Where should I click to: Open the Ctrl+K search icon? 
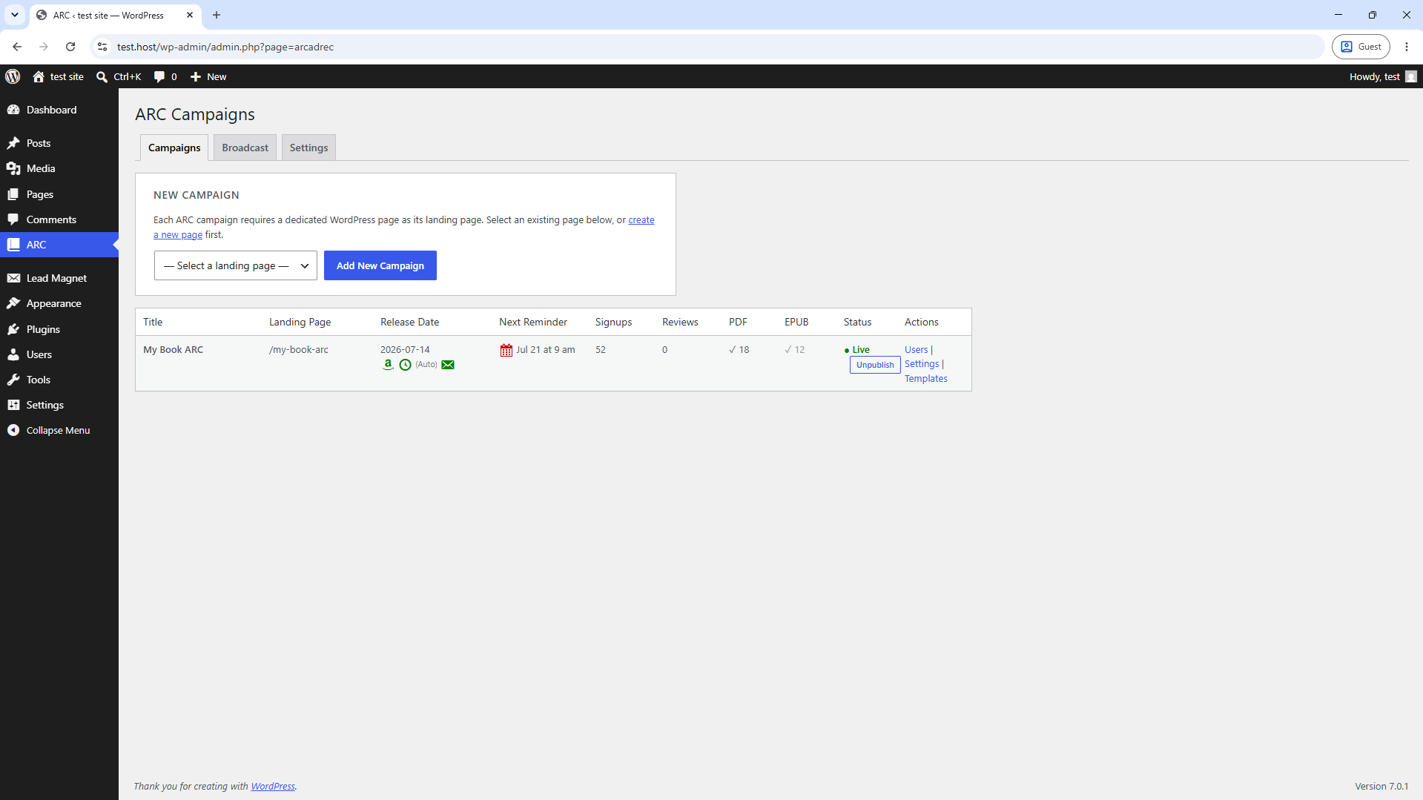pyautogui.click(x=102, y=76)
